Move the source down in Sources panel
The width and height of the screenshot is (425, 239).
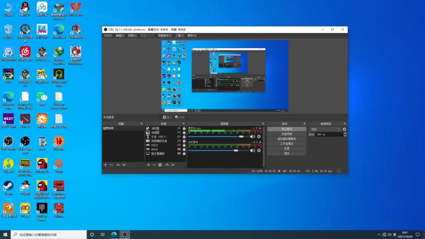[x=173, y=165]
